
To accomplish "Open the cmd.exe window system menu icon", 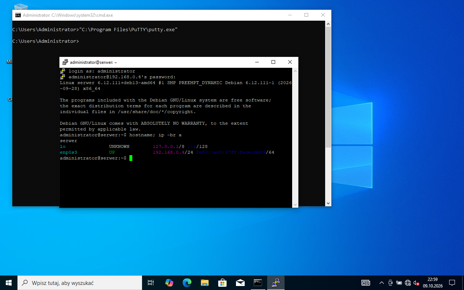I will pos(18,15).
